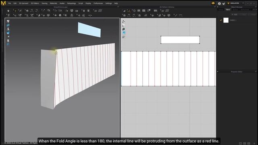The width and height of the screenshot is (258, 145).
Task: Click the last icon in 2D toolbar second row
Action: 181,15
